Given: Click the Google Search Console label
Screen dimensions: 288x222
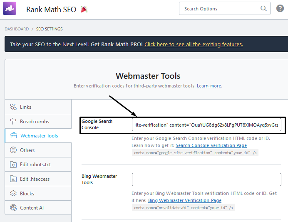Looking at the screenshot, I should 97,125.
